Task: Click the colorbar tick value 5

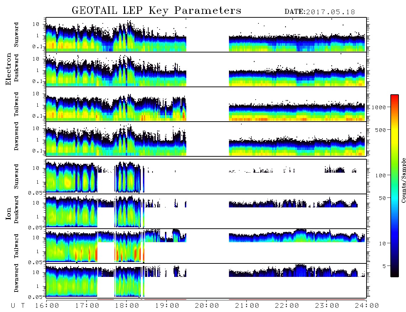Action: pyautogui.click(x=384, y=266)
